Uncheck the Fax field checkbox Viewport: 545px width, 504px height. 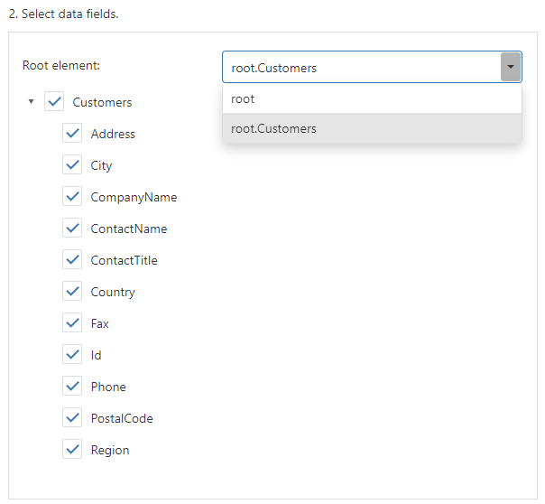(x=72, y=323)
